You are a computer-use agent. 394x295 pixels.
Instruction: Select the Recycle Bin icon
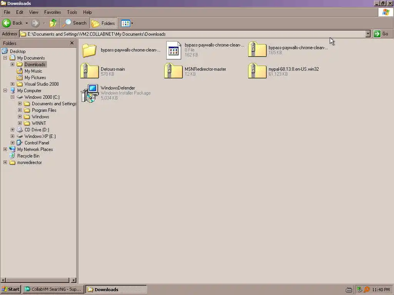(x=12, y=156)
